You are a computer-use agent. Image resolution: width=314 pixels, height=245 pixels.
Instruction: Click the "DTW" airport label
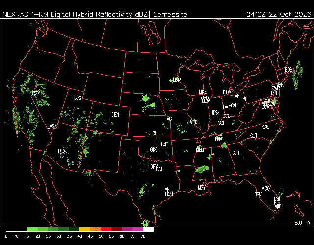[227, 92]
